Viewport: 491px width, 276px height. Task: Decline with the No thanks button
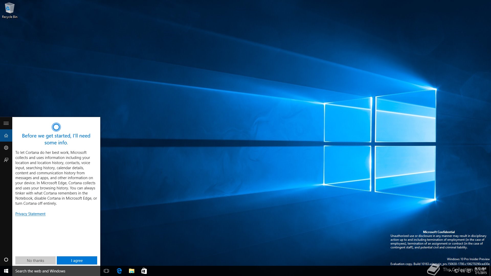click(36, 260)
